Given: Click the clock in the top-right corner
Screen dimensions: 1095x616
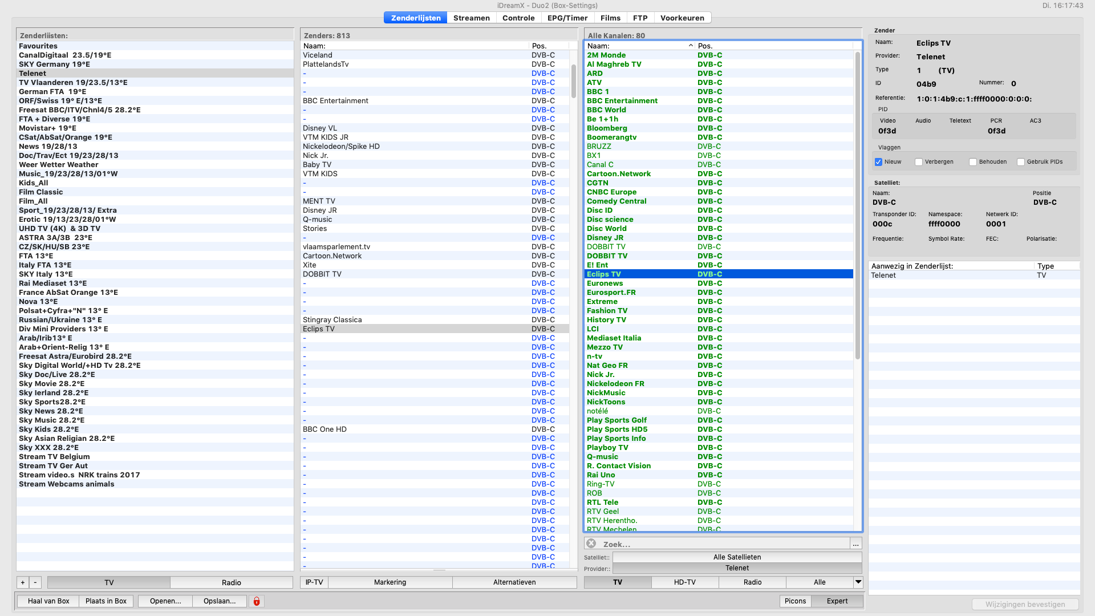Looking at the screenshot, I should pyautogui.click(x=1062, y=5).
